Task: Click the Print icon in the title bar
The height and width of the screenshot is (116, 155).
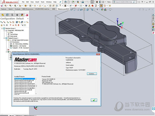Action: point(83,2)
